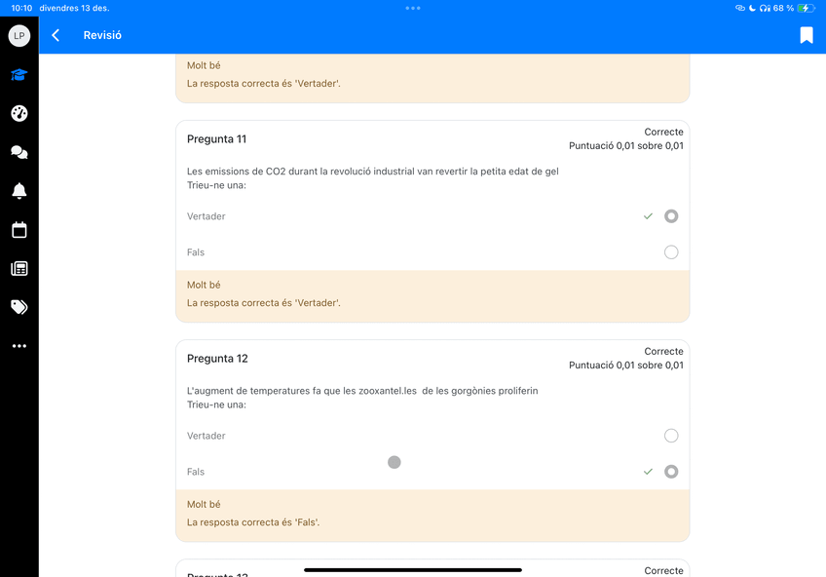Tap the bookmark icon in header
Image resolution: width=826 pixels, height=577 pixels.
[807, 35]
